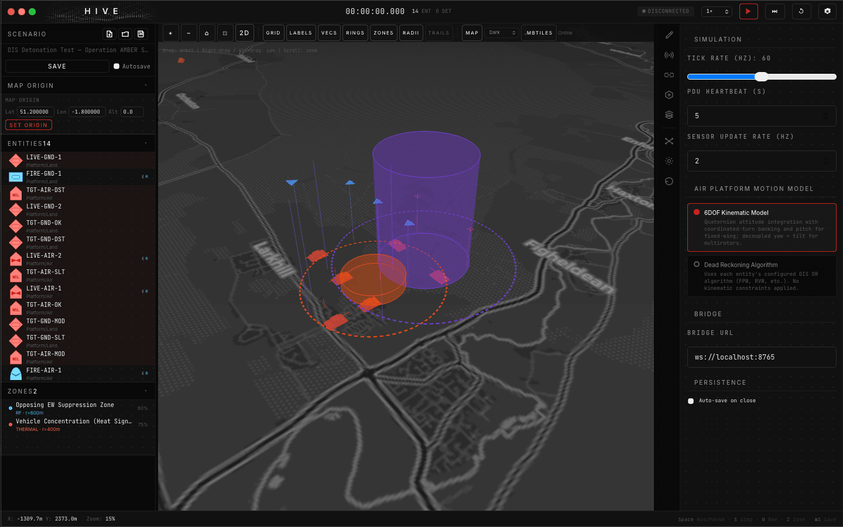Click the orange thermal zone cylinder

coord(373,279)
